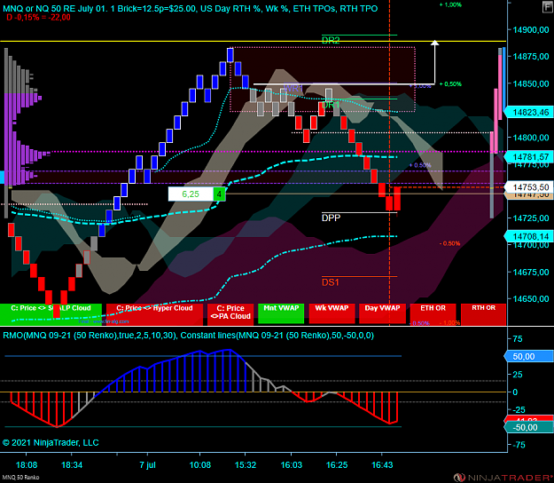This screenshot has width=554, height=483.
Task: Click the 10:08 time axis label
Action: [200, 464]
